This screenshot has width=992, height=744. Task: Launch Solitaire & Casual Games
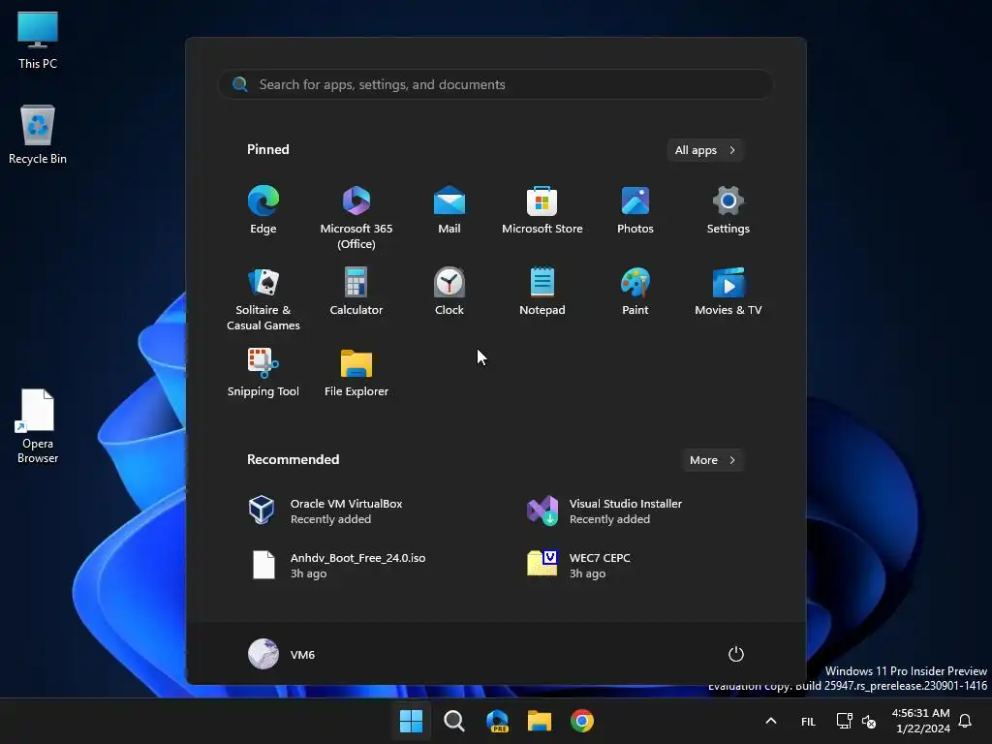point(263,298)
